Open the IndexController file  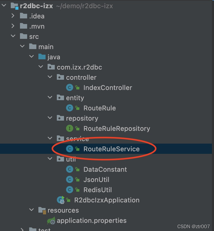(108, 88)
